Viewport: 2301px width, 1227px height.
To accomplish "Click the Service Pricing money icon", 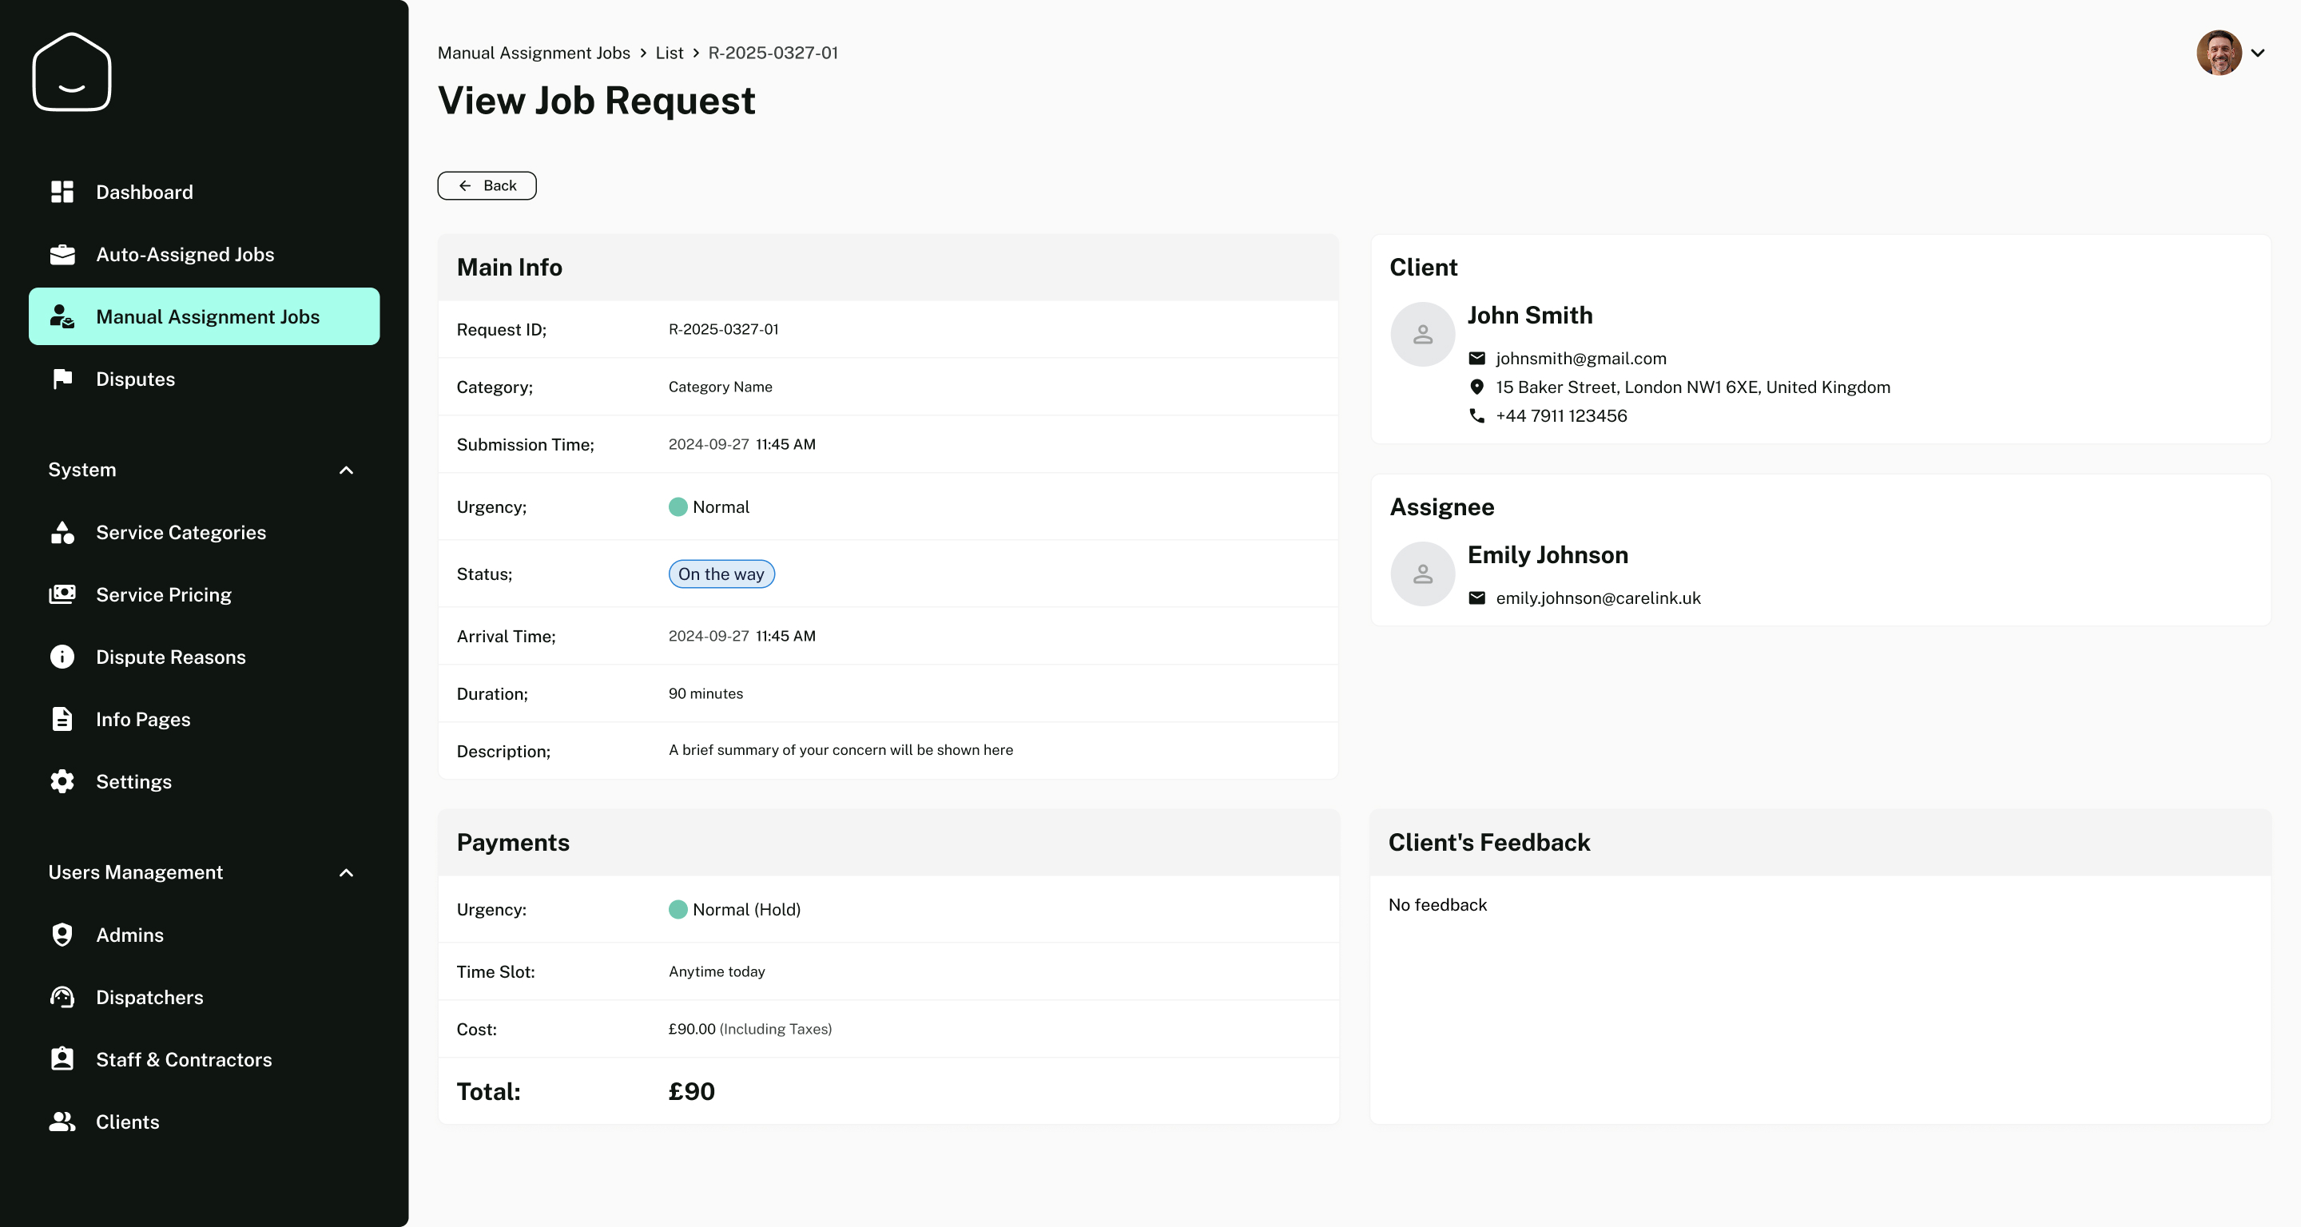I will 62,595.
